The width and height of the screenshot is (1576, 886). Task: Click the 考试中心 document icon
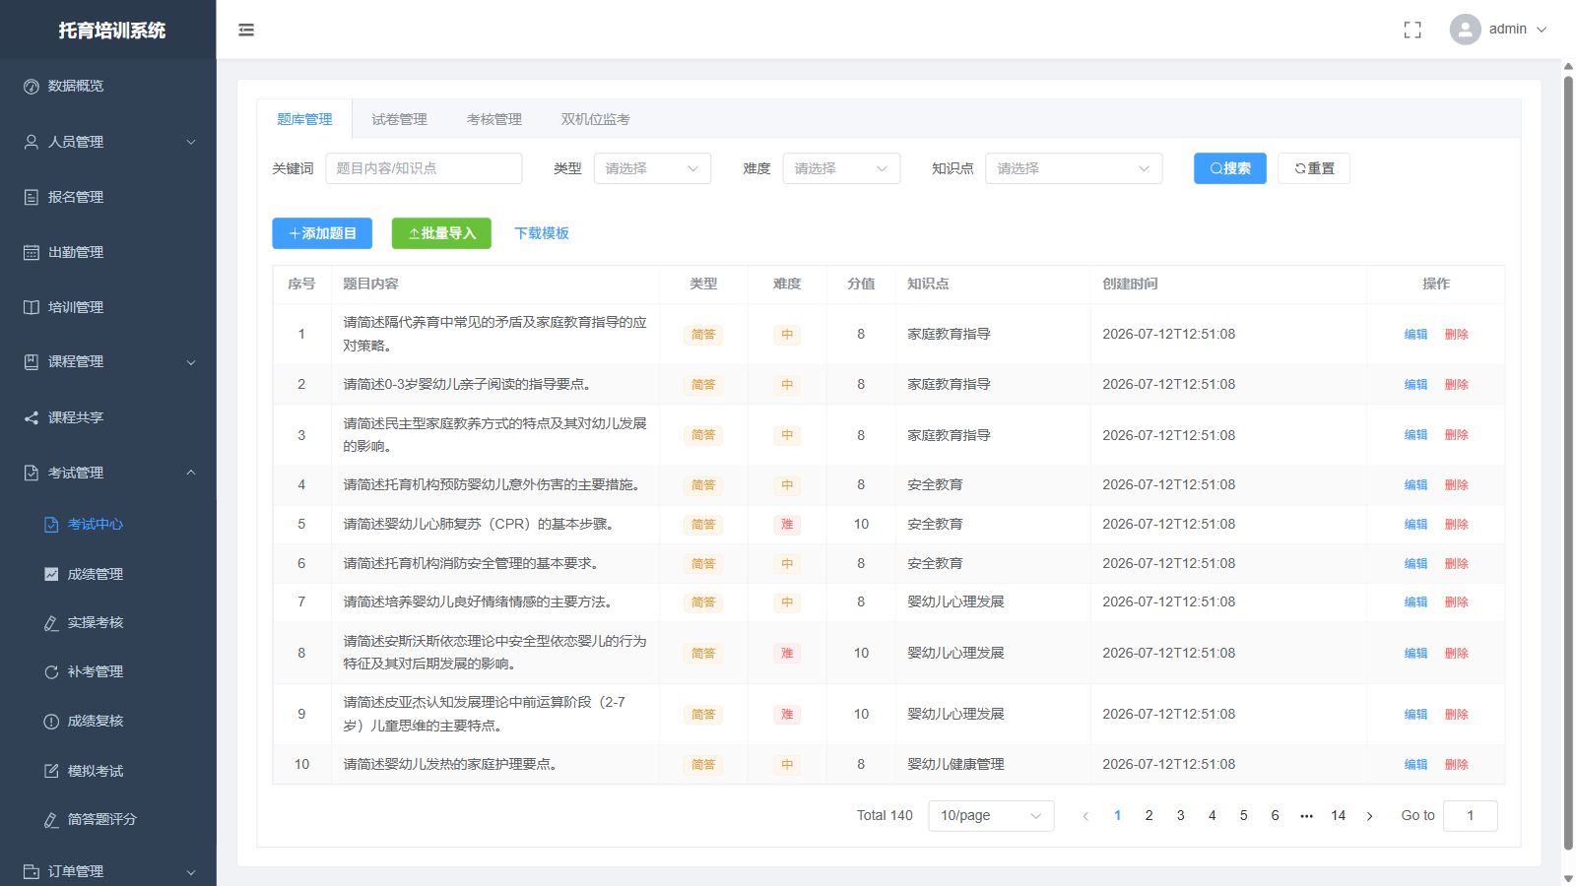click(51, 525)
